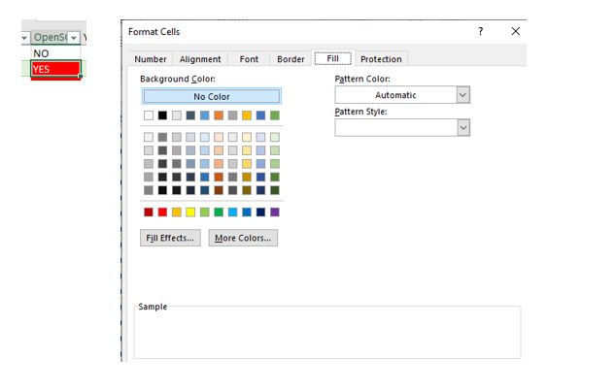Image resolution: width=616 pixels, height=392 pixels.
Task: Switch to the Number tab
Action: 151,59
